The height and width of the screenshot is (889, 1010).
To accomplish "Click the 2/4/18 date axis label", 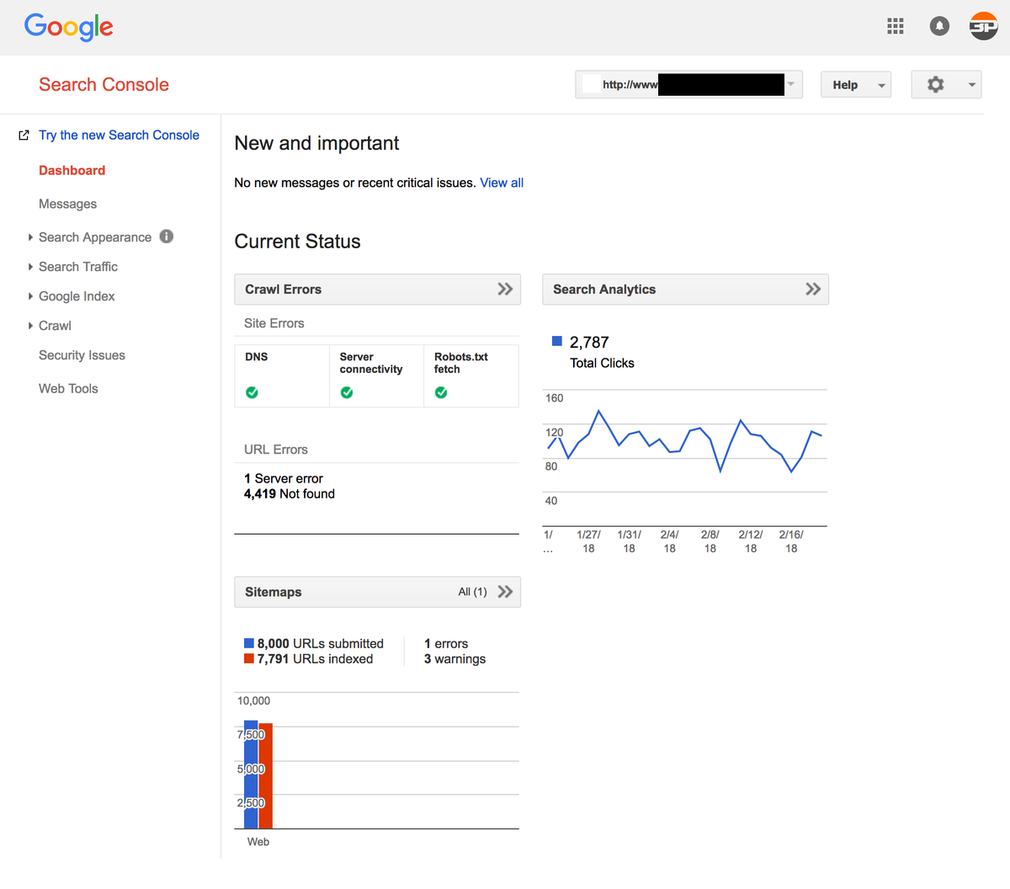I will pos(669,541).
